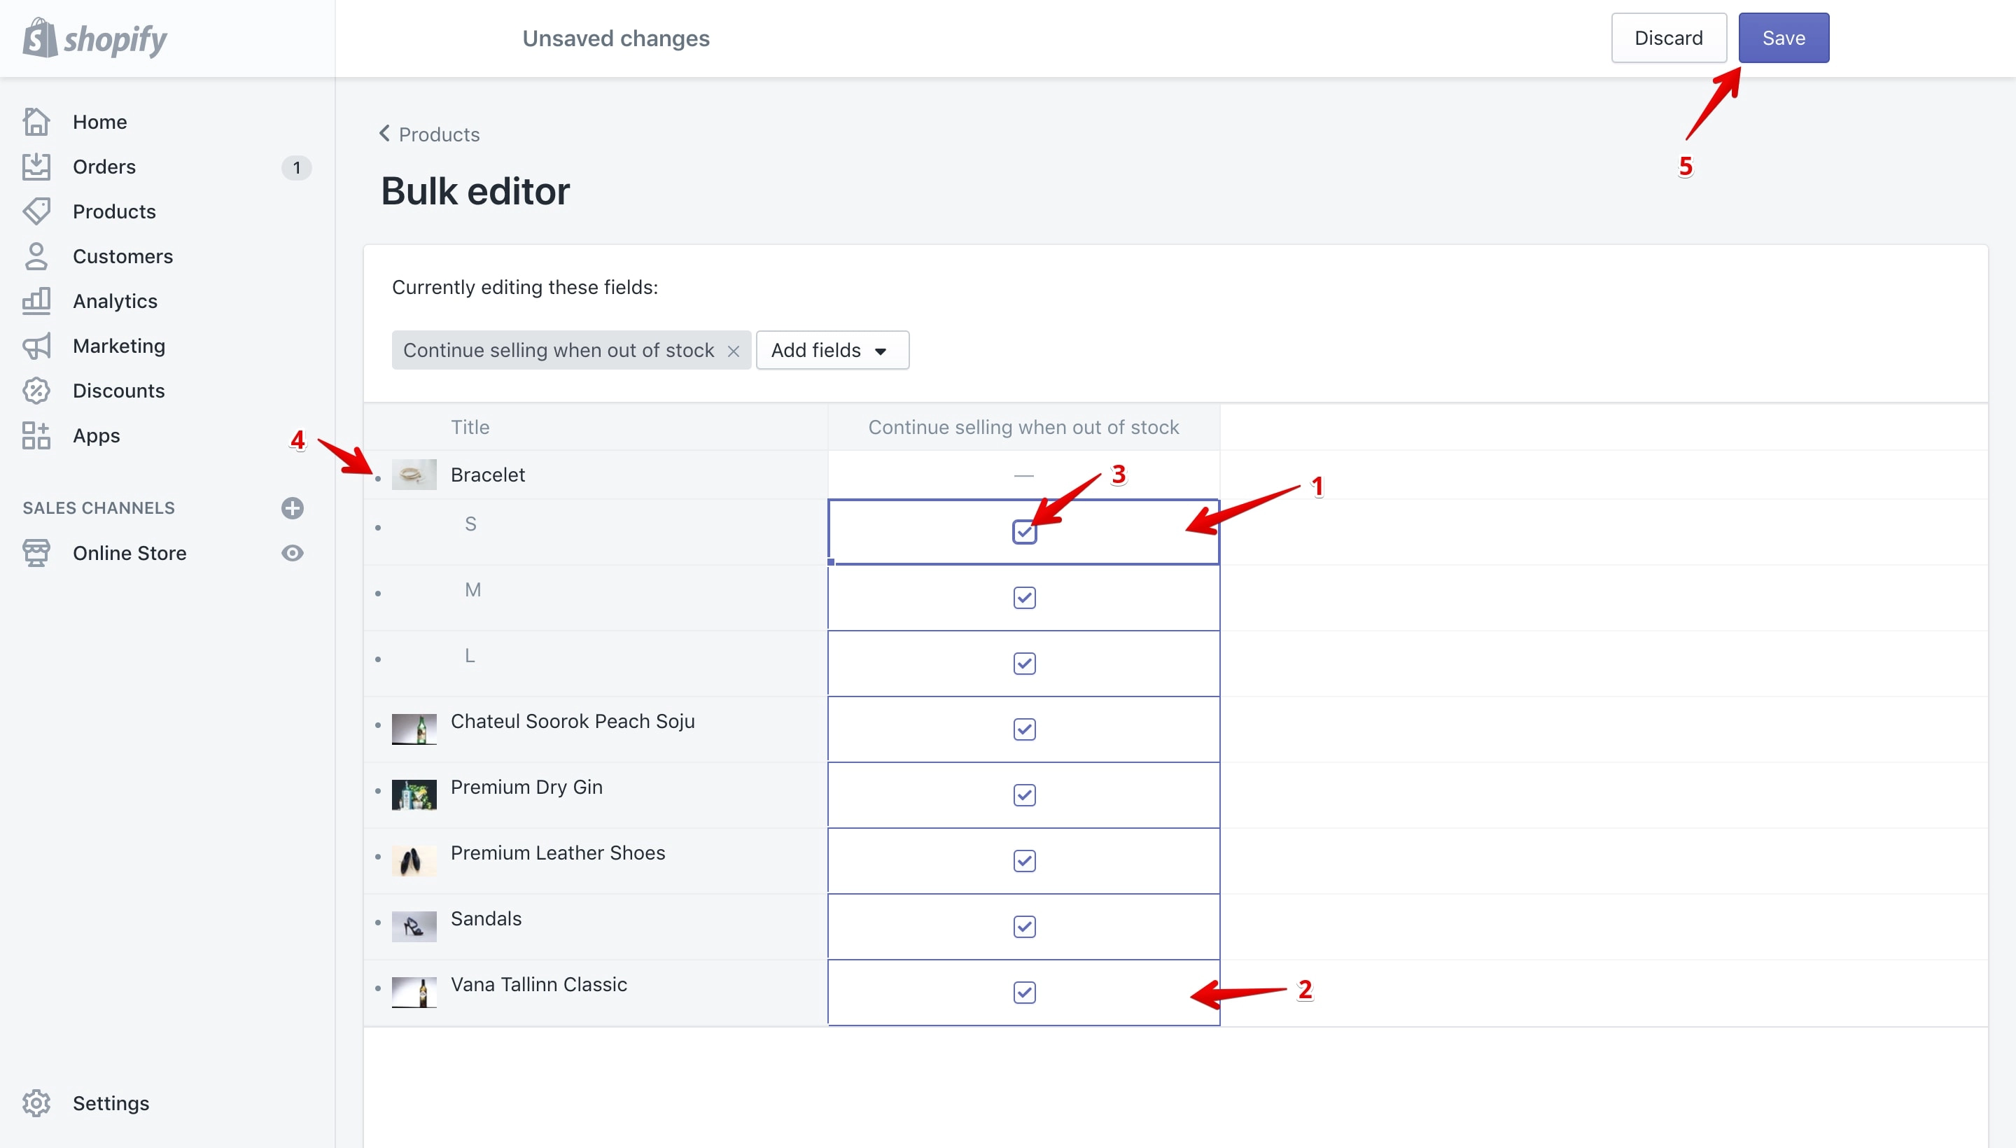The height and width of the screenshot is (1148, 2016).
Task: Open Customers in sidebar
Action: tap(122, 256)
